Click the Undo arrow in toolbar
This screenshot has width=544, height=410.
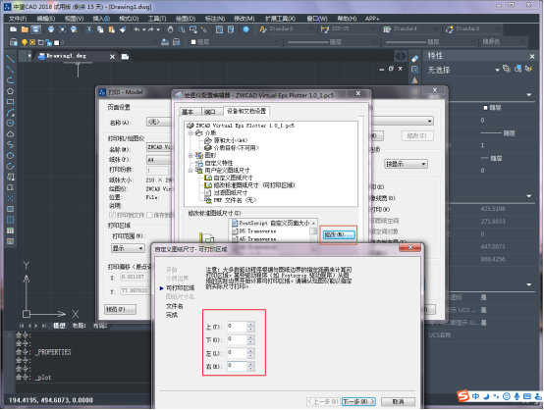[137, 29]
